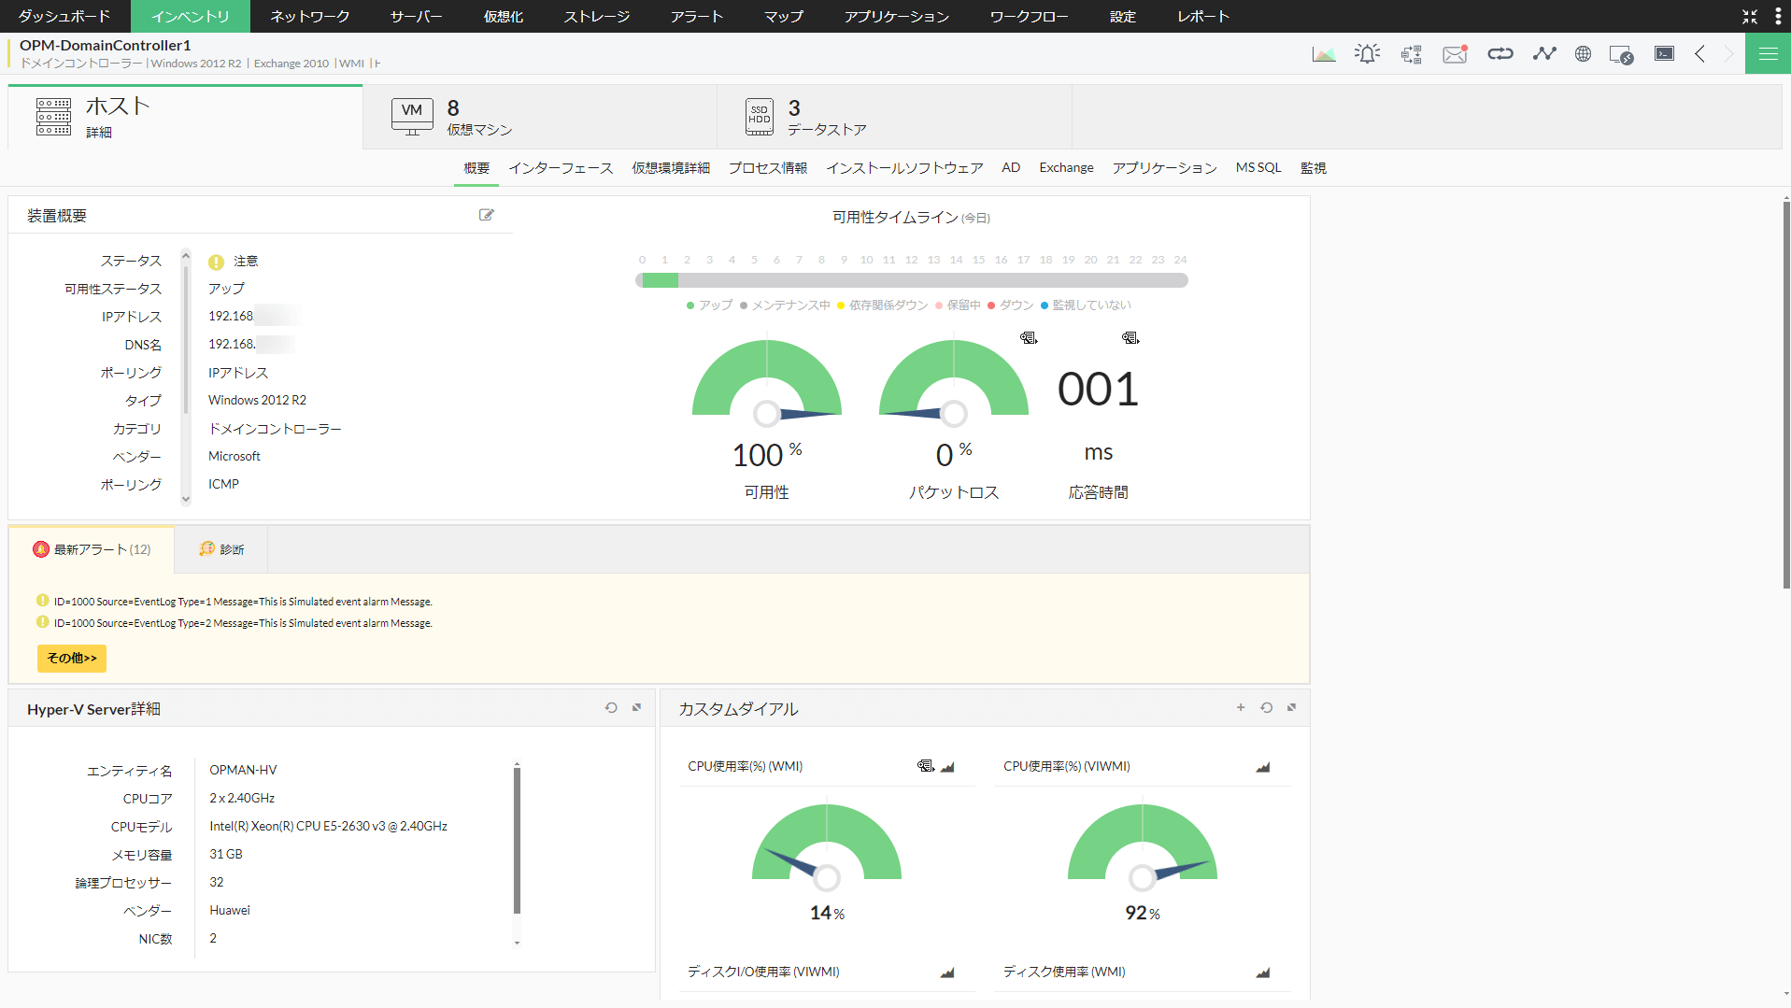Click the workflow diagram icon in toolbar
This screenshot has height=1008, width=1791.
pos(1411,54)
